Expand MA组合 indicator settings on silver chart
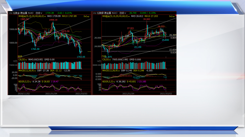The width and height of the screenshot is (245, 137). click(116, 16)
